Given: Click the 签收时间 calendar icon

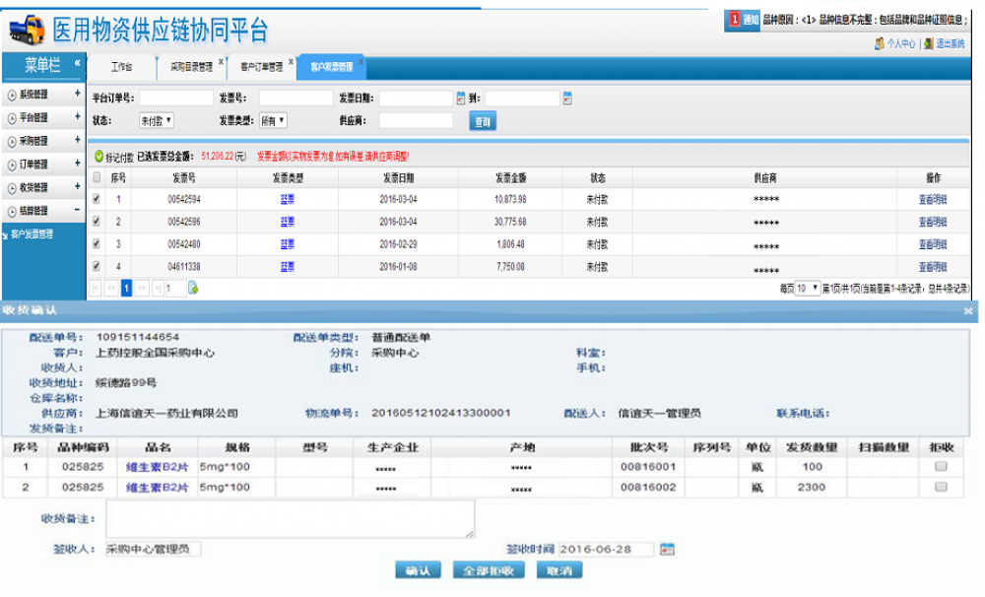Looking at the screenshot, I should click(x=667, y=549).
